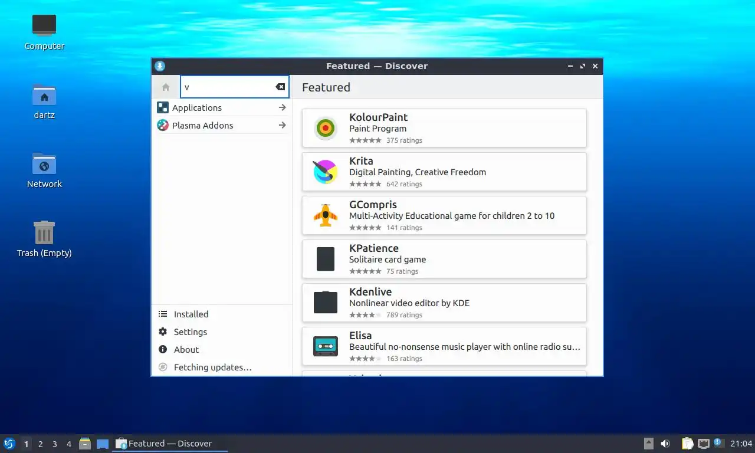This screenshot has width=755, height=453.
Task: Open the clipboard tray icon
Action: coord(687,444)
